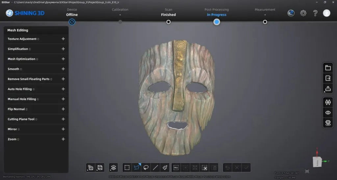Switch to the Measurement step
The image size is (337, 180).
tap(265, 22)
